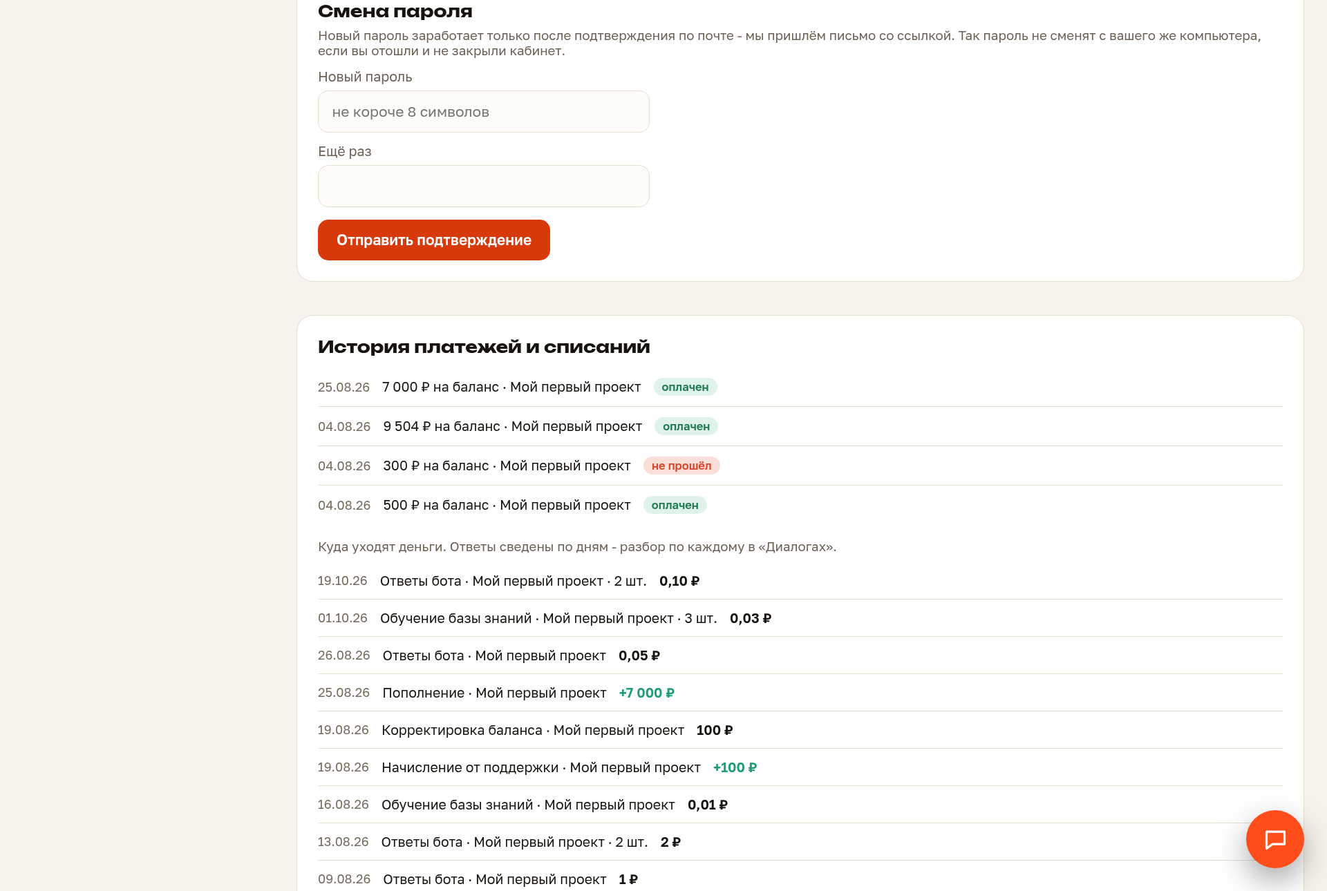Click the 01.10.26 'Обучение базы знаний' row
Image resolution: width=1327 pixels, height=891 pixels.
pos(800,619)
